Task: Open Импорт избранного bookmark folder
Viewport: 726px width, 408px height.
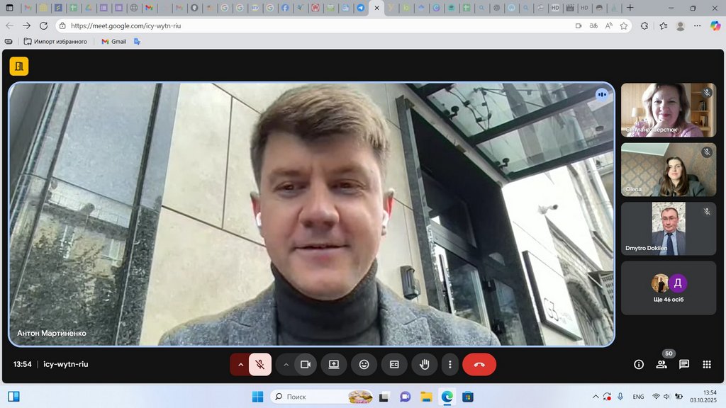Action: (x=55, y=41)
